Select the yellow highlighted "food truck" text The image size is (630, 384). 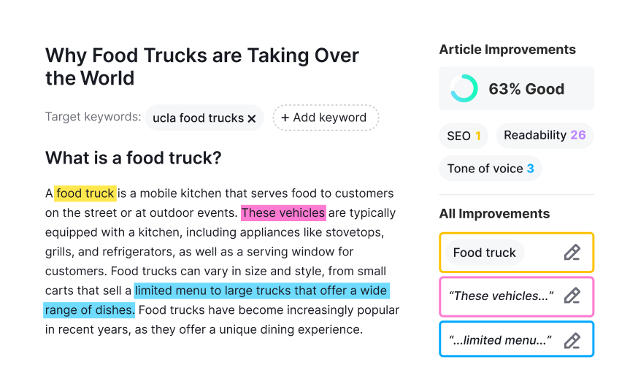[x=85, y=193]
